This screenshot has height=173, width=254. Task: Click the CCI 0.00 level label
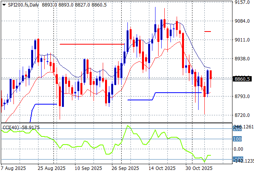coord(238,149)
